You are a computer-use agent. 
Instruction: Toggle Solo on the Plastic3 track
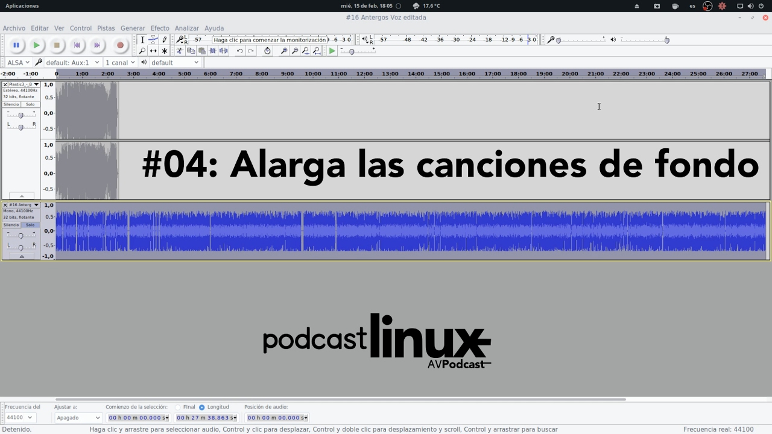coord(30,104)
